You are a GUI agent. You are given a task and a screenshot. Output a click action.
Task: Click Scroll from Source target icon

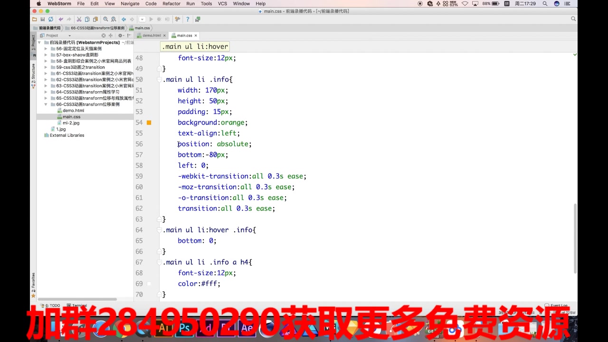(x=104, y=36)
